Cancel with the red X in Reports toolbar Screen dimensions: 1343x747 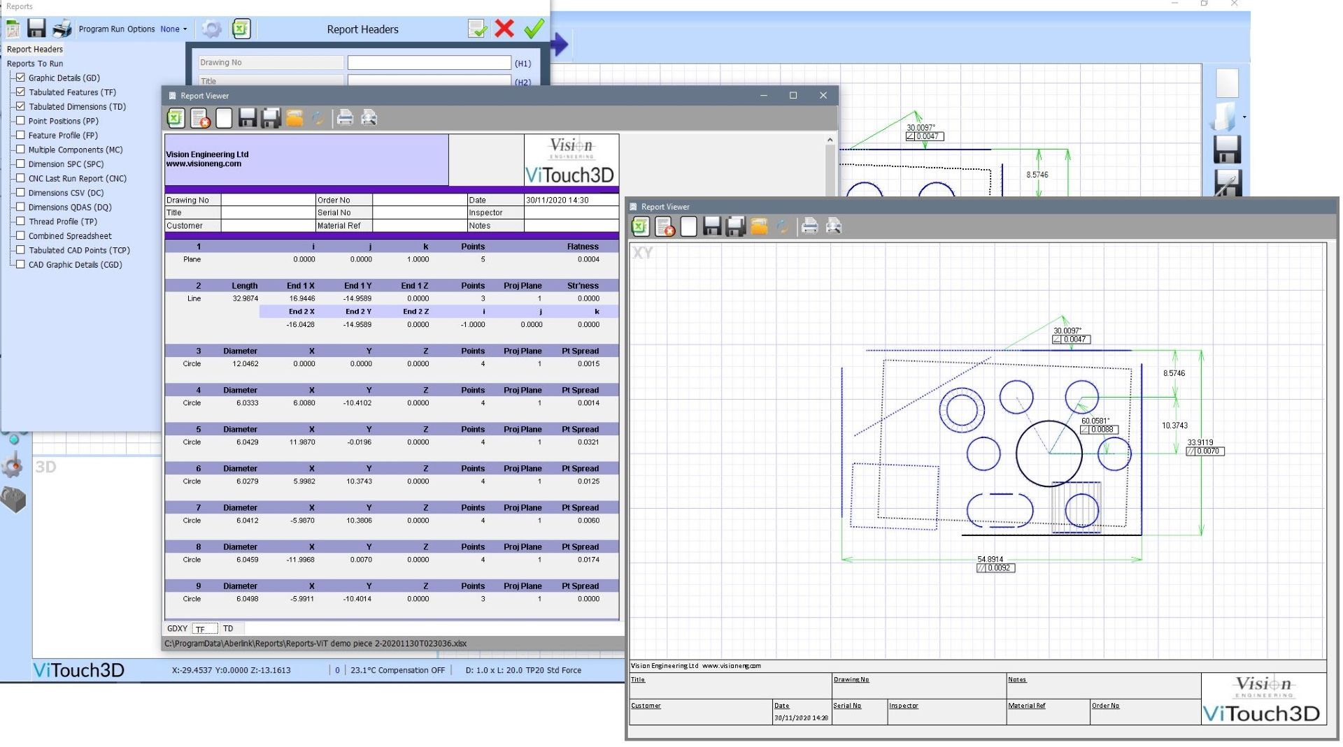504,29
